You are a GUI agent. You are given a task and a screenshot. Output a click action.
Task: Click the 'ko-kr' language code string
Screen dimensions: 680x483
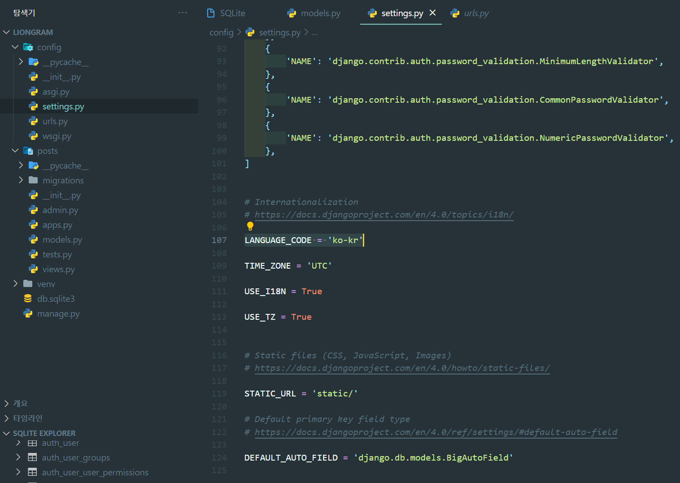[x=345, y=240]
